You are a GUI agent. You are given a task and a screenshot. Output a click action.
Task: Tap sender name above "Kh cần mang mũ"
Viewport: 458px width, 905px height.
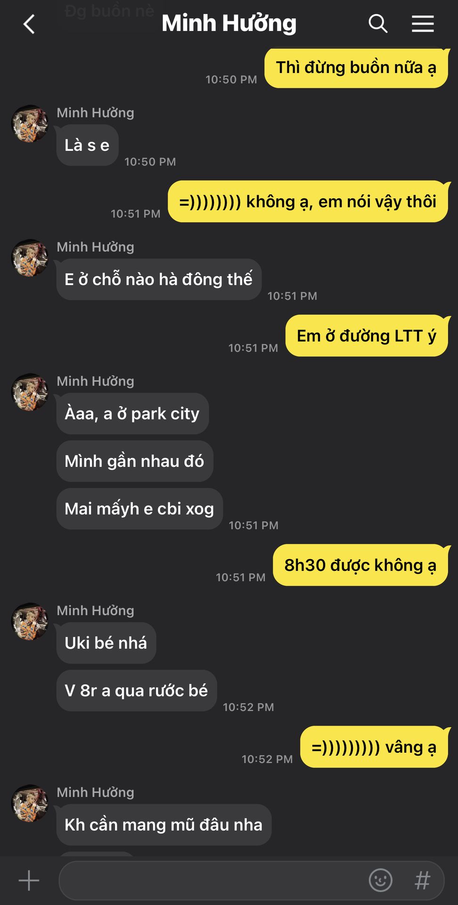click(x=96, y=792)
